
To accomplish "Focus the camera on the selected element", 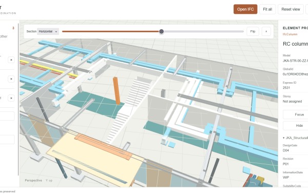I will [x=296, y=114].
